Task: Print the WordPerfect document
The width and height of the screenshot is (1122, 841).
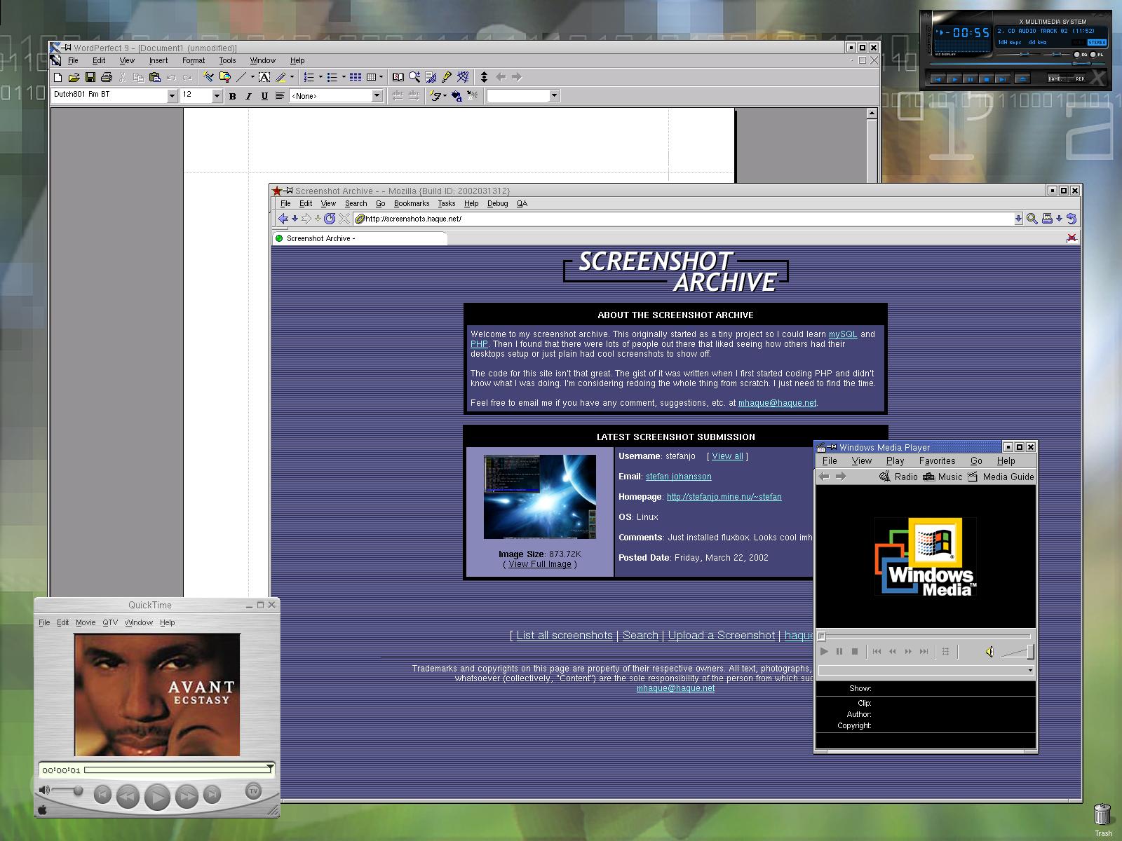Action: point(107,77)
